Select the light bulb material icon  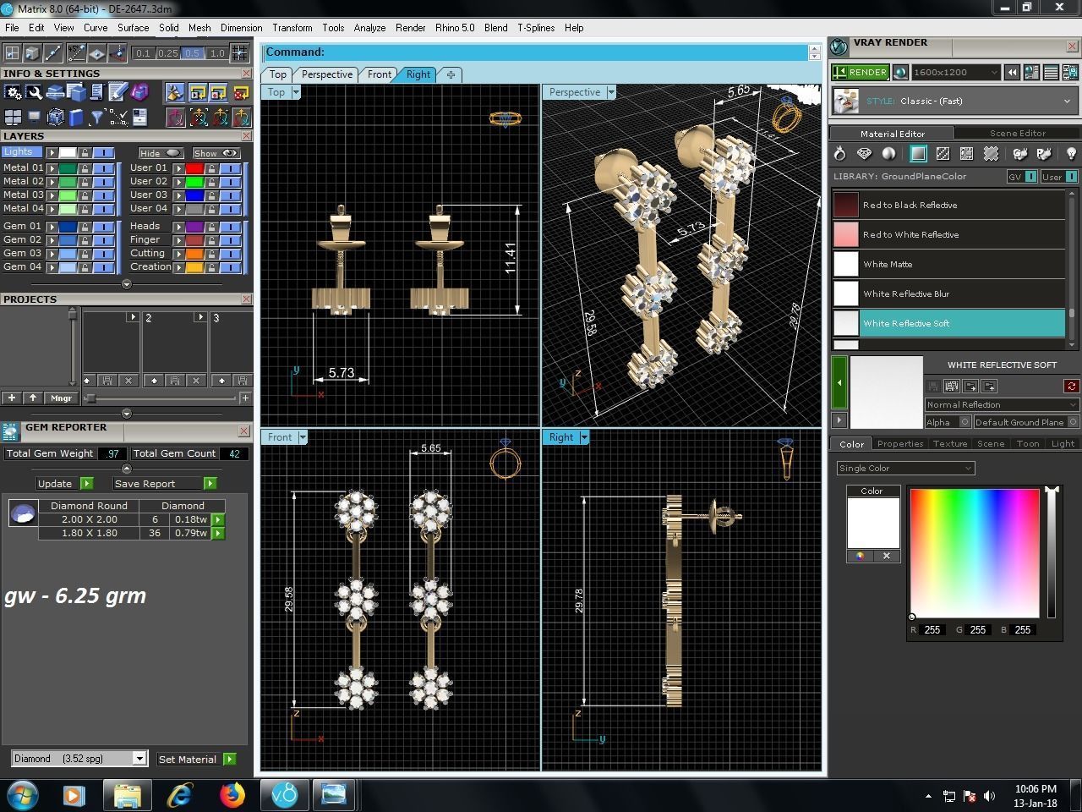1071,153
